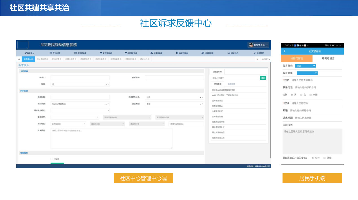Open 再生育服务申请 knowledge entry
This screenshot has width=358, height=200.
point(218,122)
